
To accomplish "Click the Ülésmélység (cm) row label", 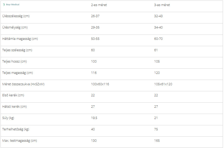I will point(15,27).
